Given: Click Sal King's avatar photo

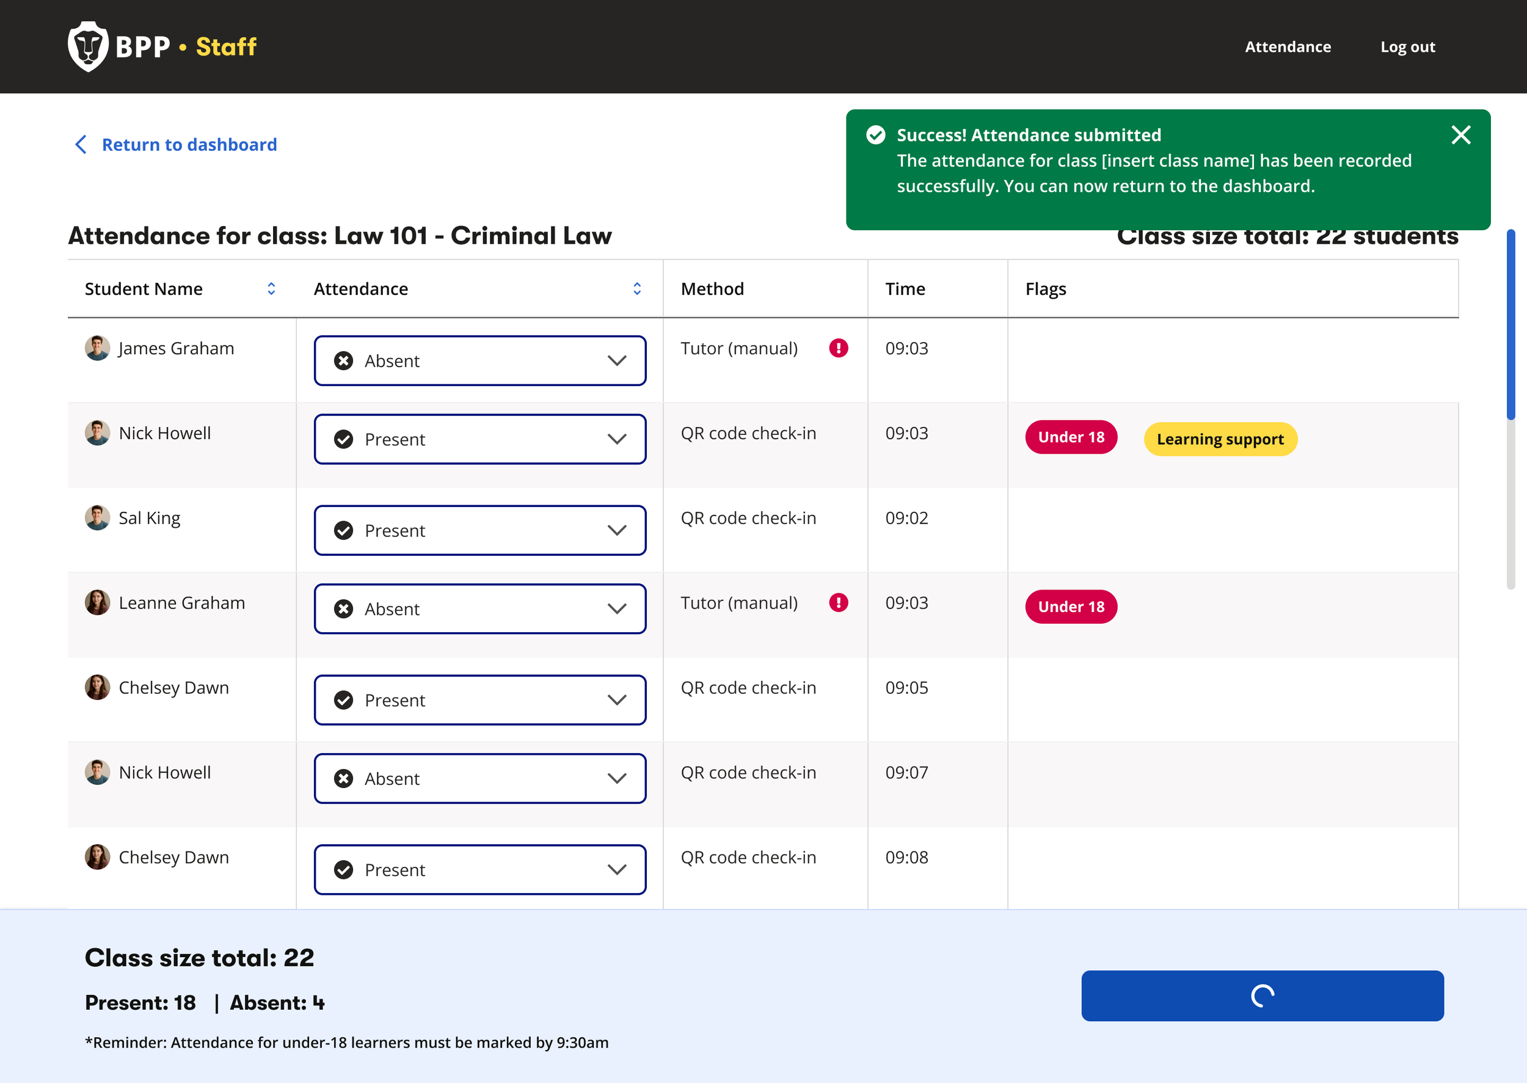Looking at the screenshot, I should click(97, 517).
